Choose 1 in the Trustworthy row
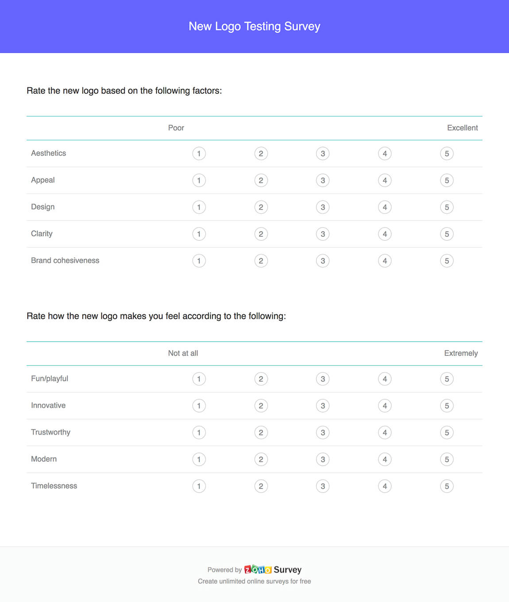Viewport: 509px width, 602px height. [199, 432]
